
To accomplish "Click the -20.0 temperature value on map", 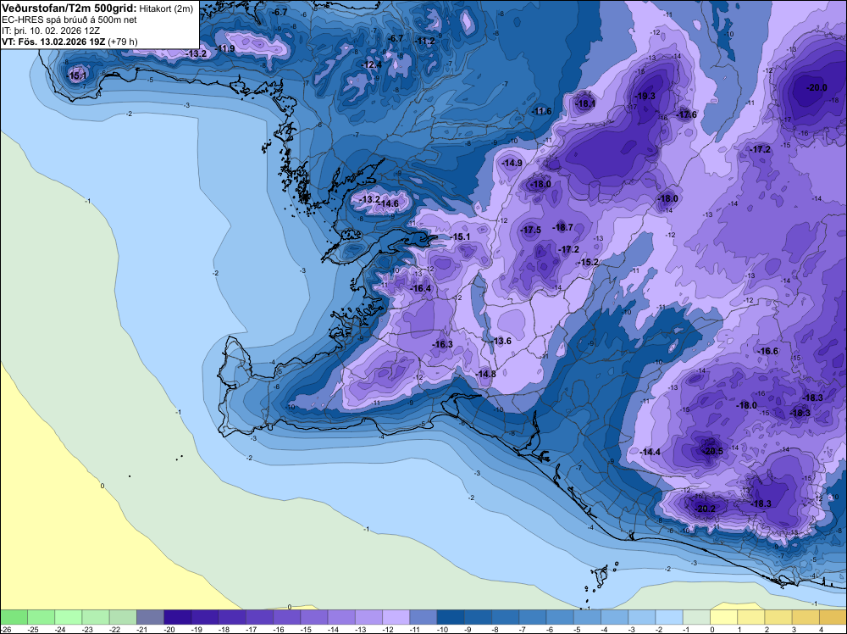I will 817,87.
